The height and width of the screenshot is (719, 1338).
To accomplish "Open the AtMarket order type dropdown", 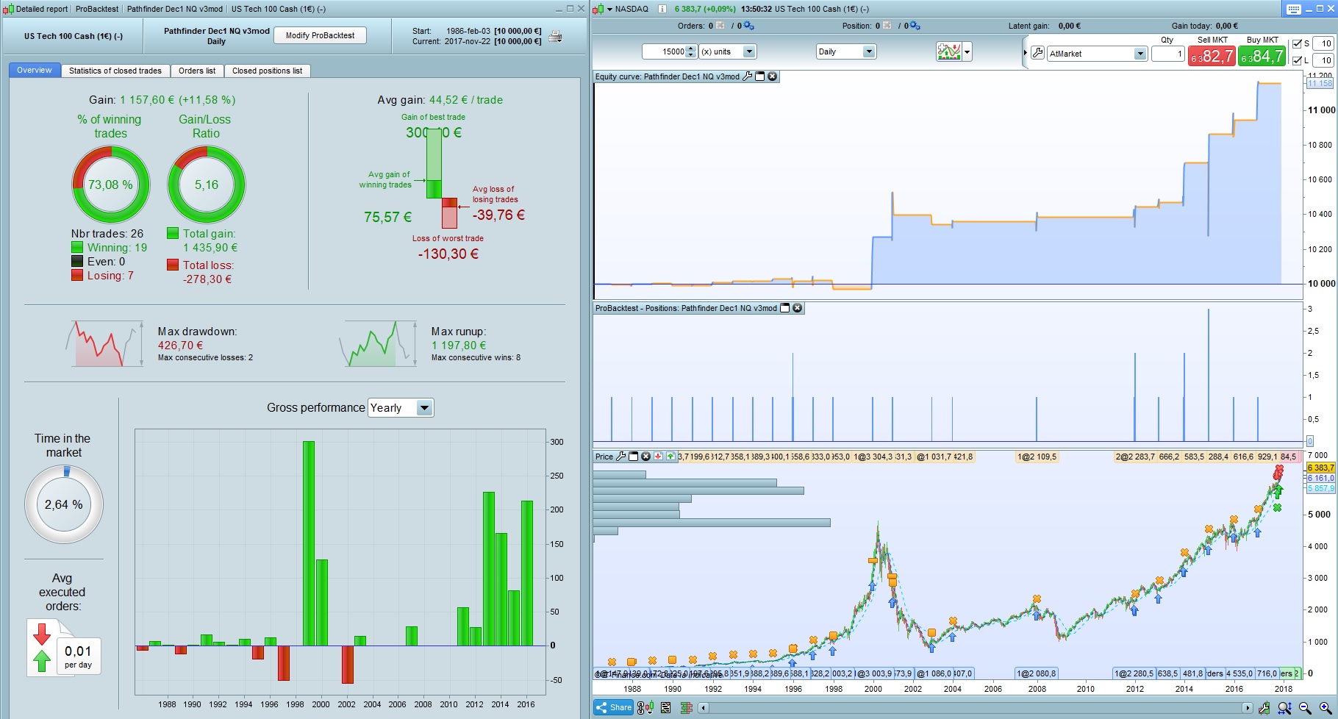I will (x=1097, y=54).
